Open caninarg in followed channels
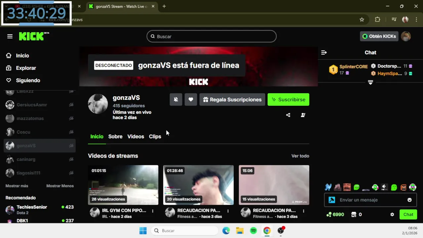 pyautogui.click(x=40, y=159)
